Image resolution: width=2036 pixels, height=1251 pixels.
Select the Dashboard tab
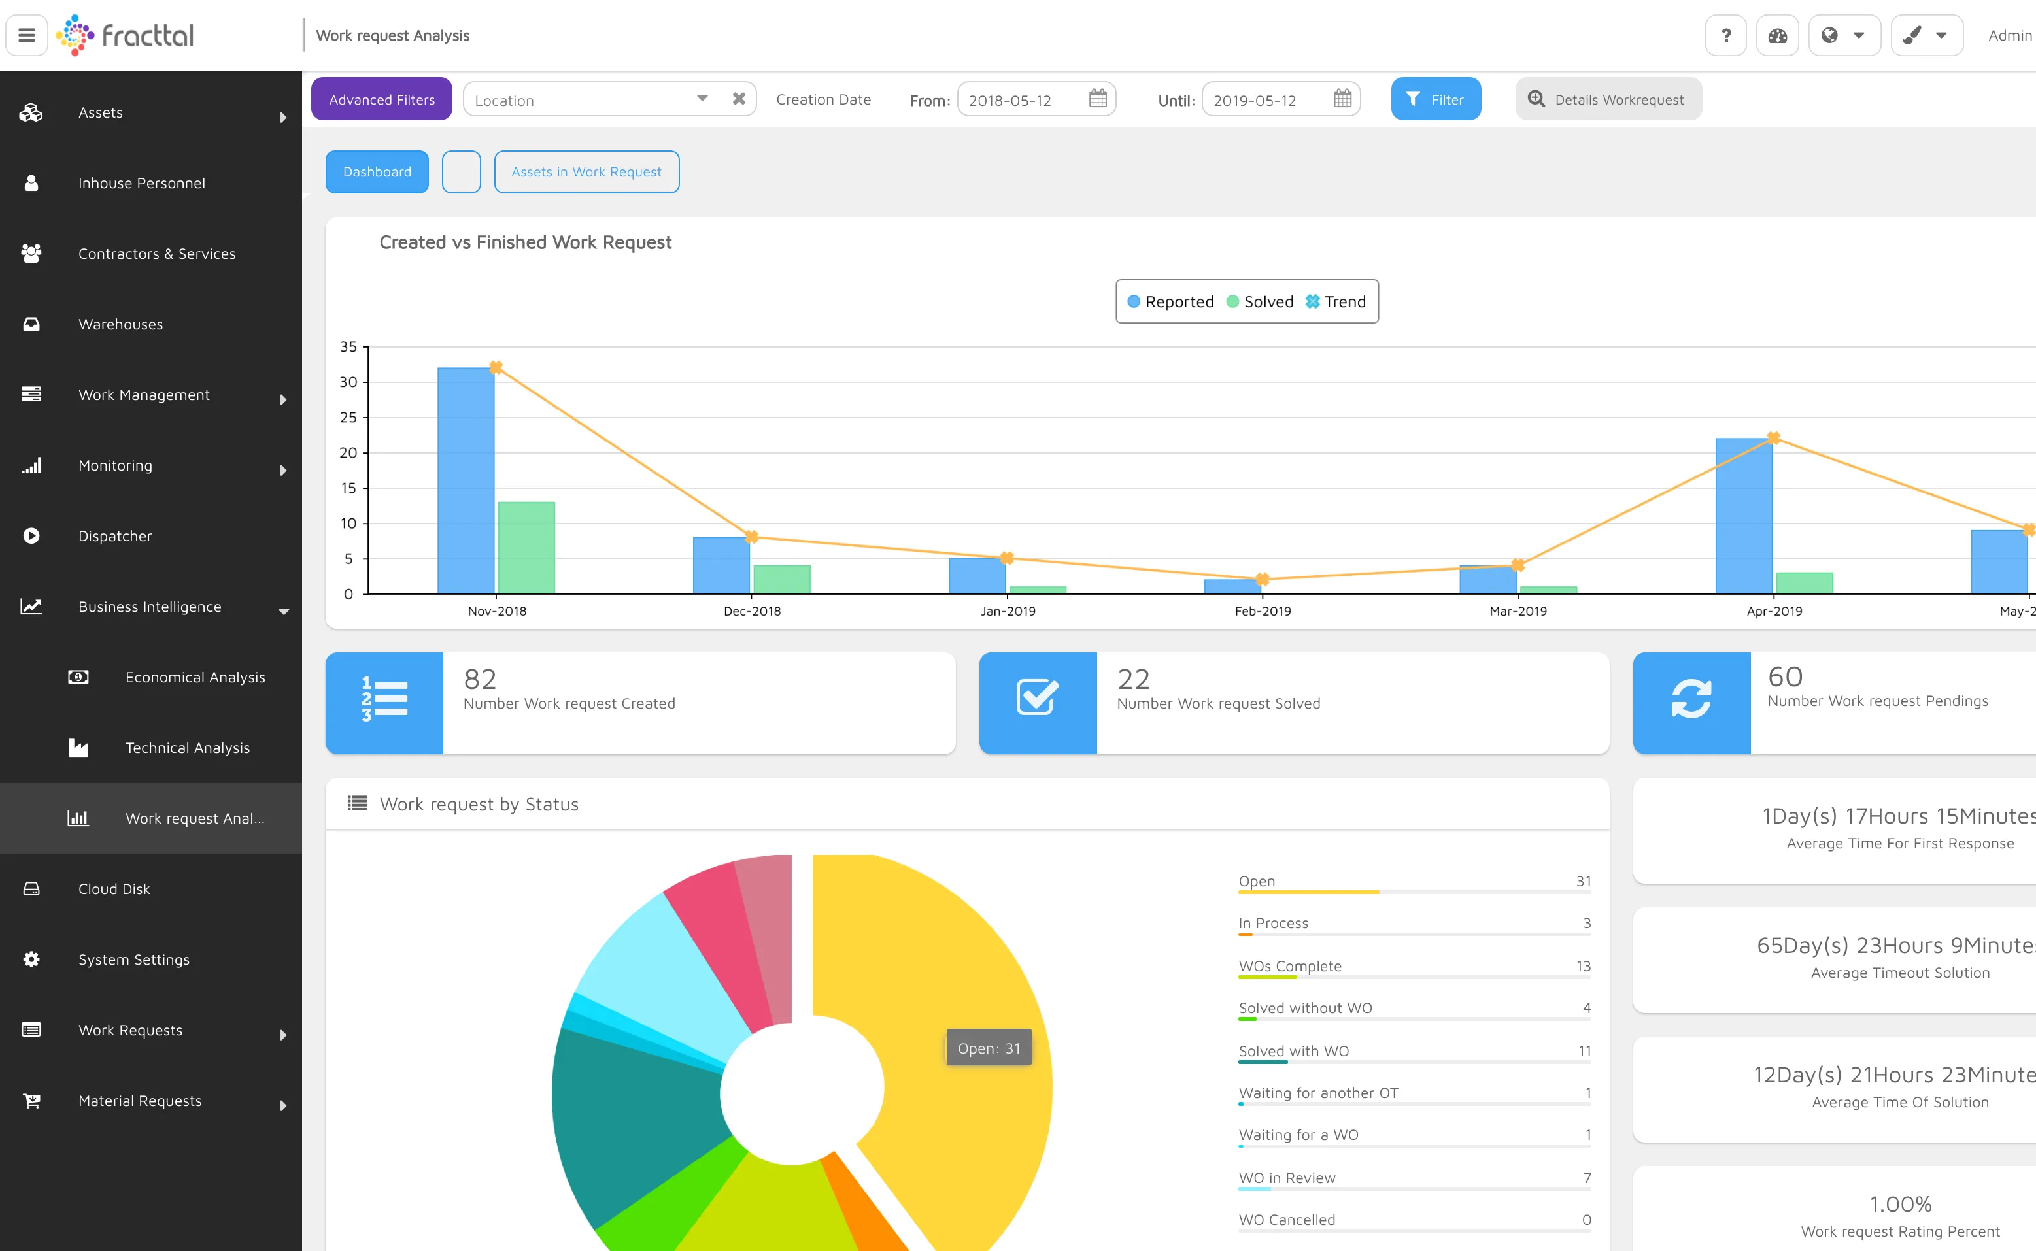377,172
